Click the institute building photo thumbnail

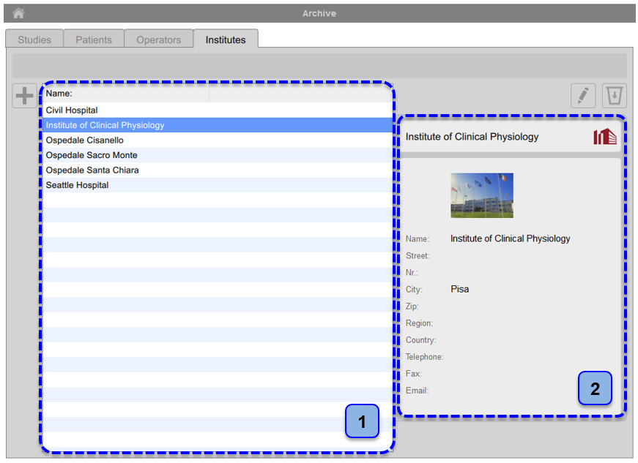[482, 195]
